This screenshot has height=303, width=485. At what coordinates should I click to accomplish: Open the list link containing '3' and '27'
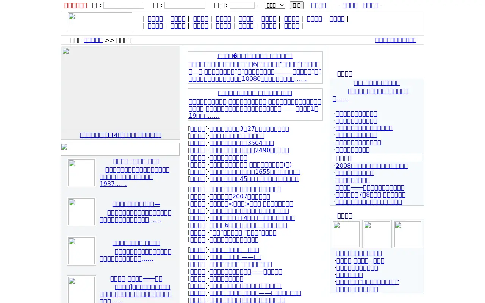pos(249,129)
